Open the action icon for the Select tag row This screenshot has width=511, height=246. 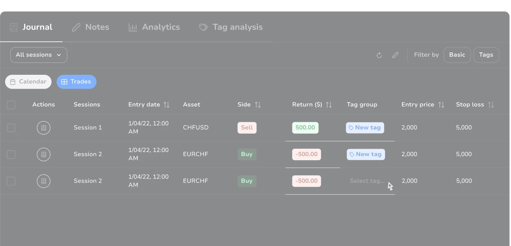pos(44,181)
